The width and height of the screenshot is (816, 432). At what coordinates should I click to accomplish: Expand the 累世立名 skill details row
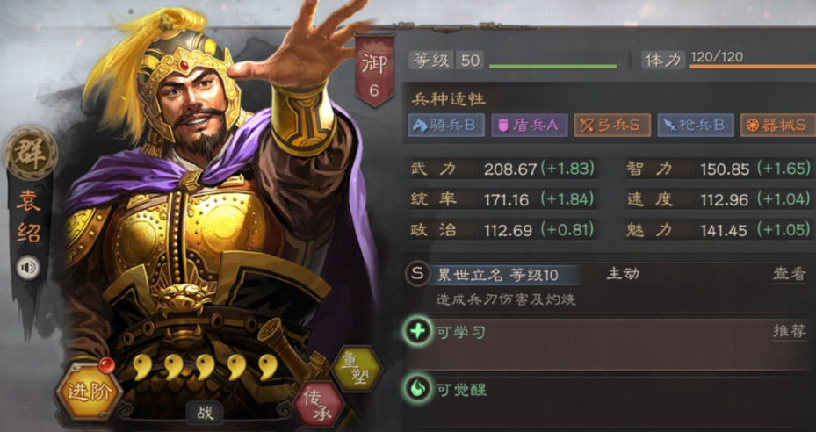pos(609,287)
